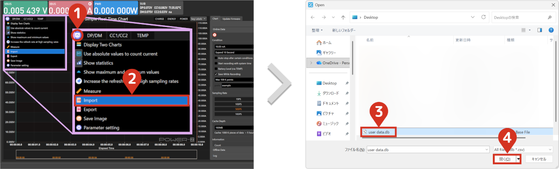This screenshot has width=559, height=169.
Task: Click the absolute values icon in enlarged menu
Action: point(79,54)
